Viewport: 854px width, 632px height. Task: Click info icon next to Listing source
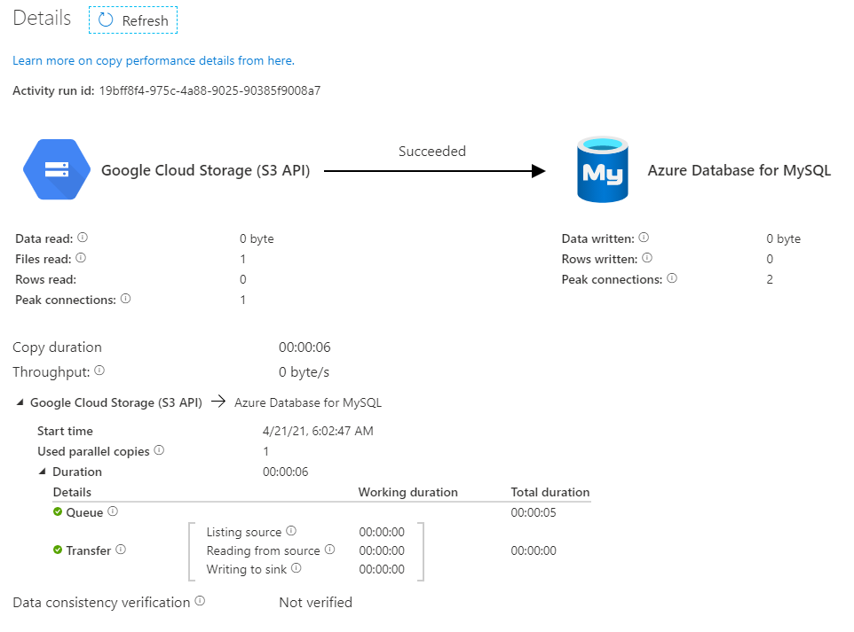291,530
